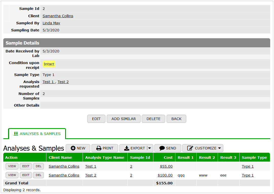Click the download icon on EXPORT button
The width and height of the screenshot is (274, 194).
[126, 148]
